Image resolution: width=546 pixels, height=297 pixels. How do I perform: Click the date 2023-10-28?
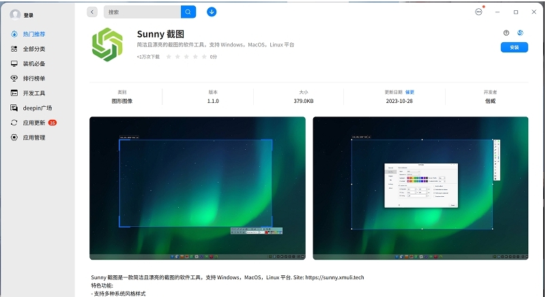point(399,101)
